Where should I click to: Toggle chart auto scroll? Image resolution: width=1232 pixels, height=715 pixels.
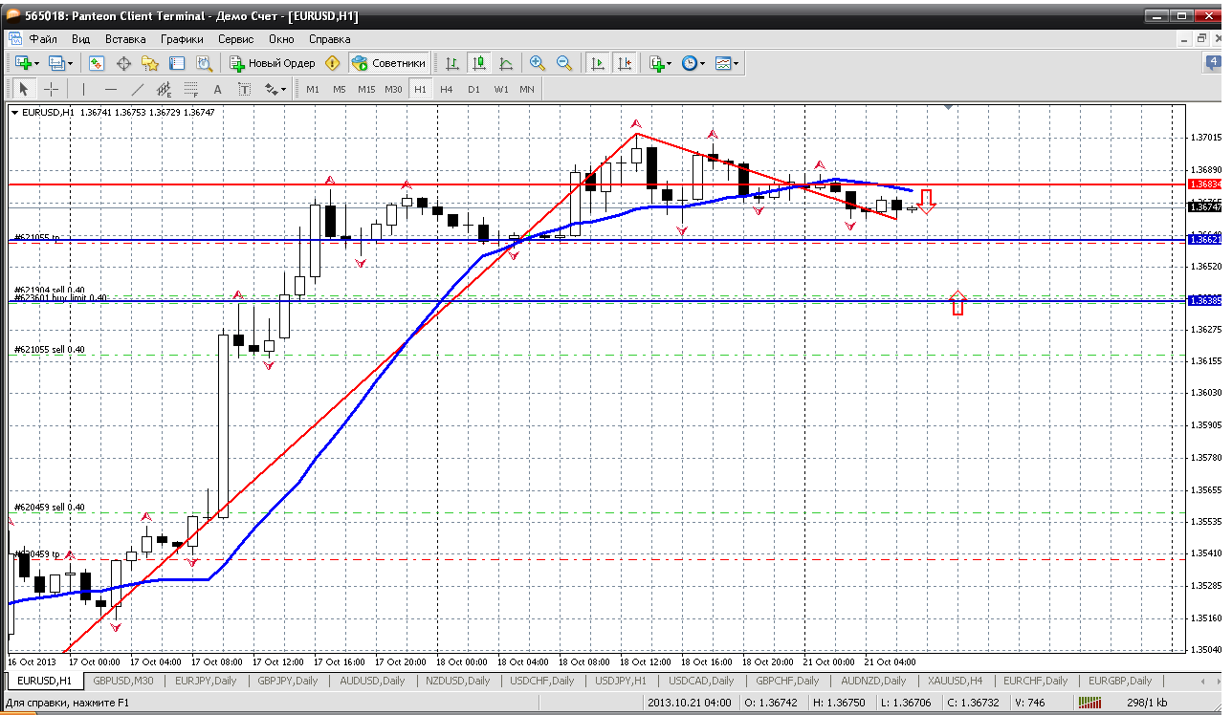coord(598,63)
